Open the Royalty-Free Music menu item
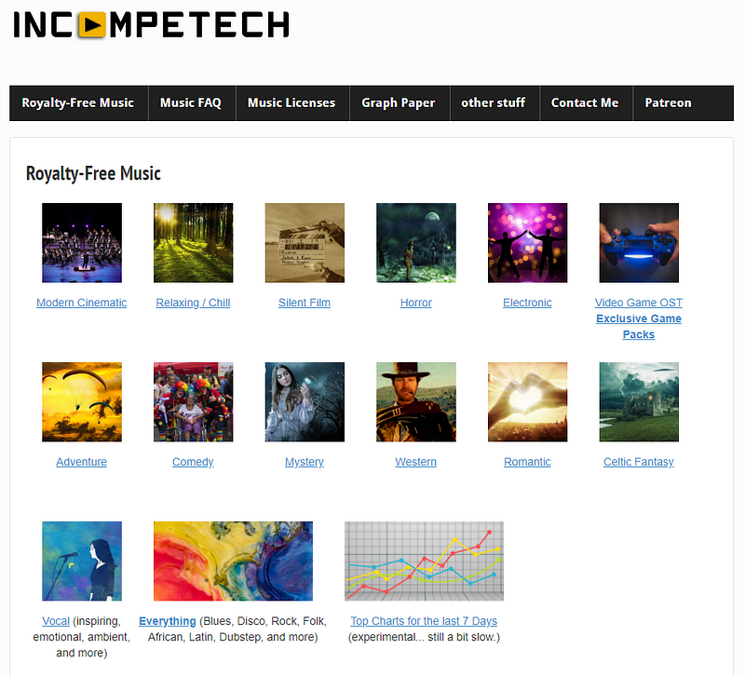745x676 pixels. click(x=78, y=103)
